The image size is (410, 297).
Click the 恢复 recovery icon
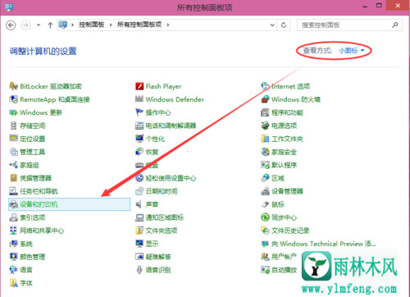[139, 152]
